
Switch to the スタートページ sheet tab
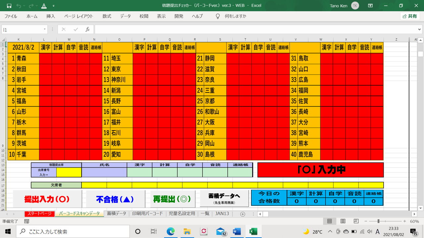click(x=39, y=214)
